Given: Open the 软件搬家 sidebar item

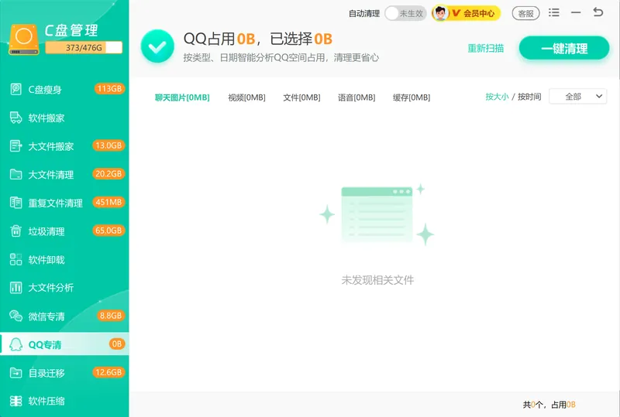Looking at the screenshot, I should (x=64, y=118).
